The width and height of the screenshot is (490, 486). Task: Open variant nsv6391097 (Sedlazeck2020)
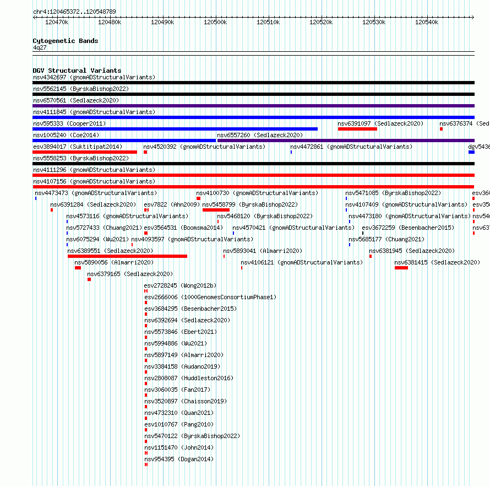click(380, 123)
